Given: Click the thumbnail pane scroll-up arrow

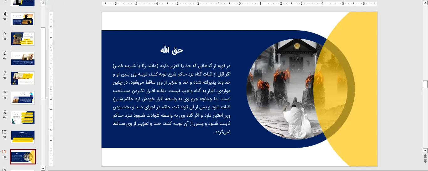Looking at the screenshot, I should (43, 3).
